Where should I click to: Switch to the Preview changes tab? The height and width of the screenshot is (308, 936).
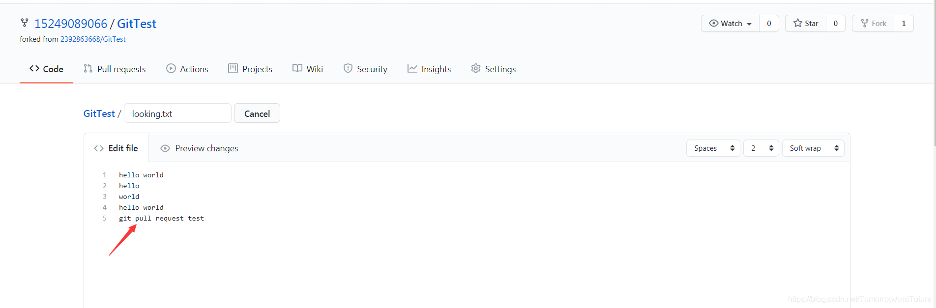click(x=199, y=148)
